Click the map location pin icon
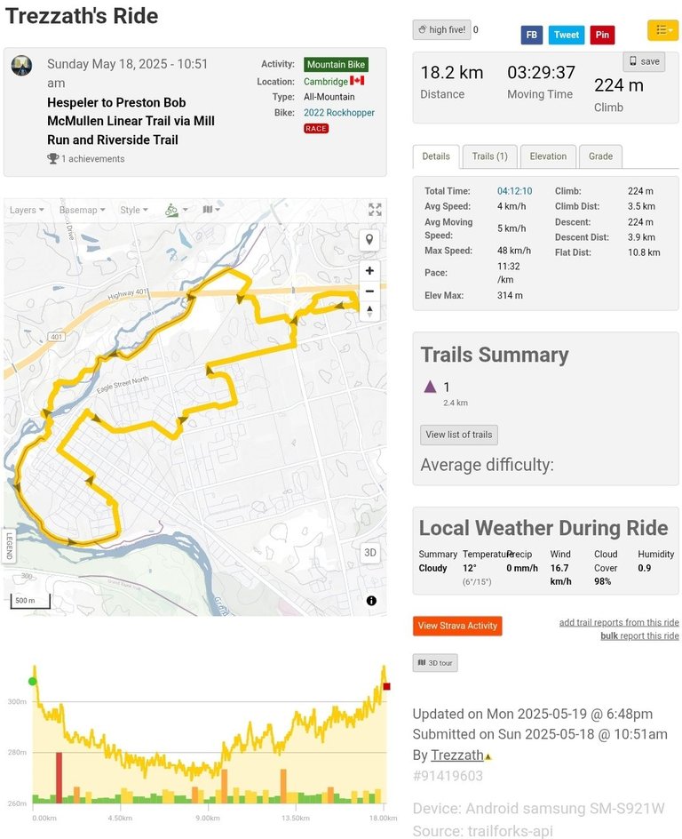 pos(369,240)
